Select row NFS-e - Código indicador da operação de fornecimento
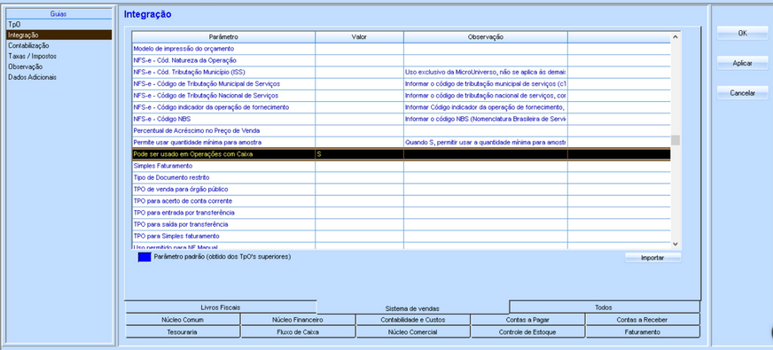 click(402, 107)
